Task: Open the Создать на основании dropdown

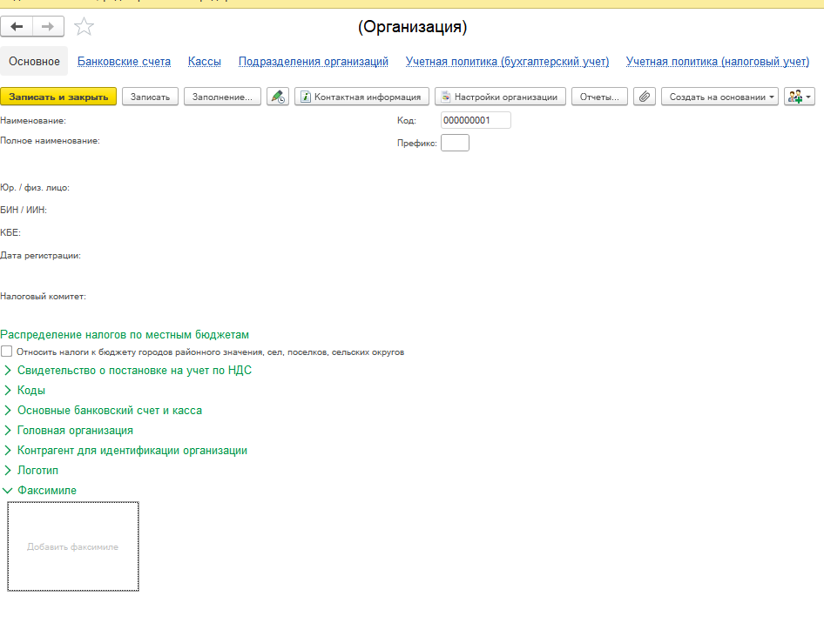Action: coord(722,97)
